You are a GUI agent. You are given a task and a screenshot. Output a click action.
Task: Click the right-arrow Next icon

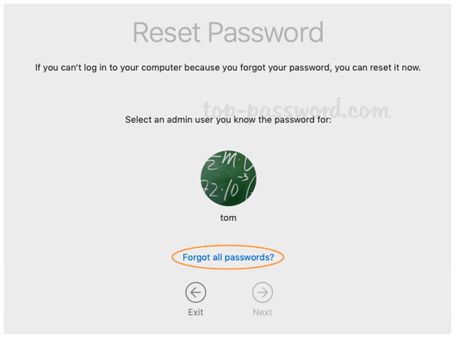(263, 292)
